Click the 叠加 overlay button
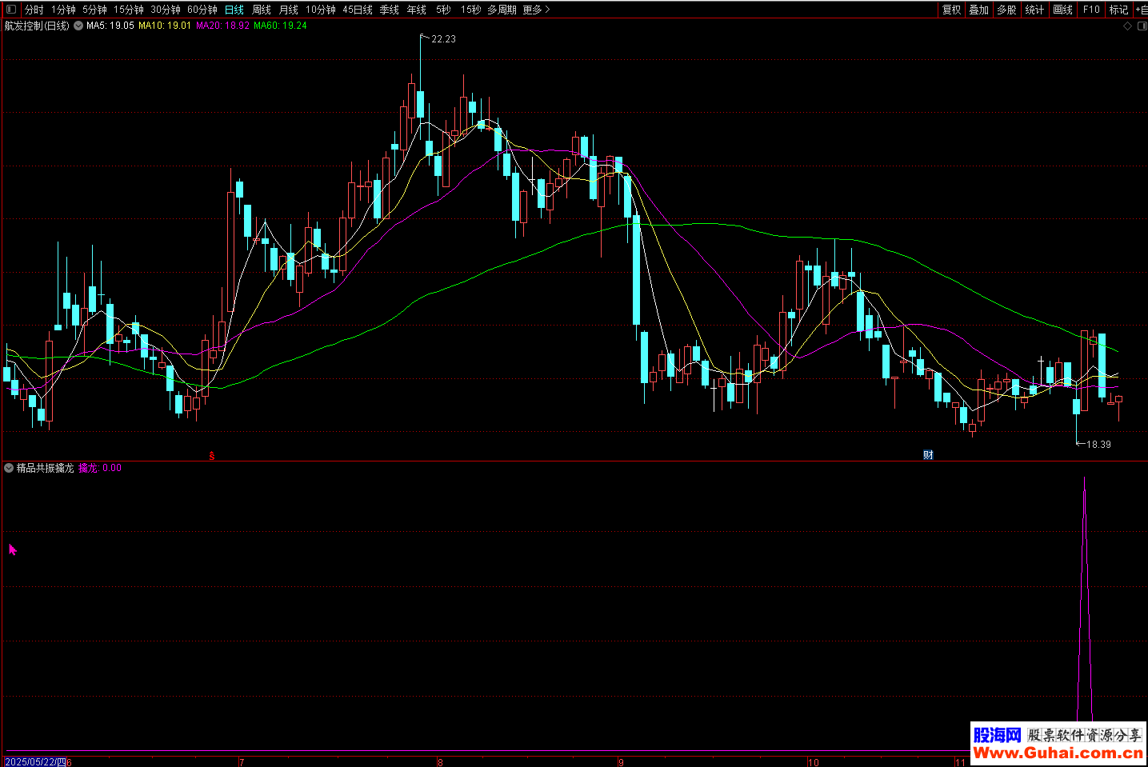The image size is (1148, 767). pyautogui.click(x=978, y=10)
